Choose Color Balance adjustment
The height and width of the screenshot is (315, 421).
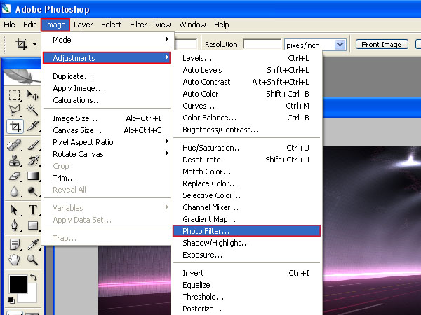click(246, 118)
